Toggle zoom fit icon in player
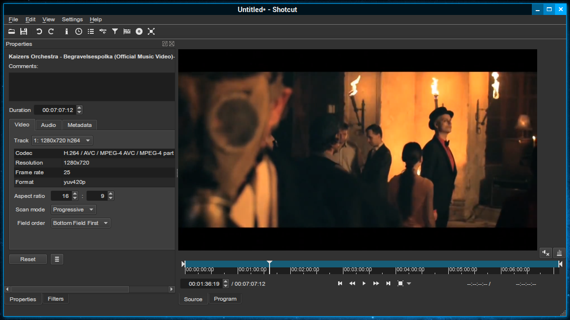Viewport: 570px width, 320px height. click(400, 283)
